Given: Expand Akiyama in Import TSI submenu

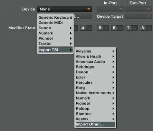Looking at the screenshot, I should [x=95, y=51].
